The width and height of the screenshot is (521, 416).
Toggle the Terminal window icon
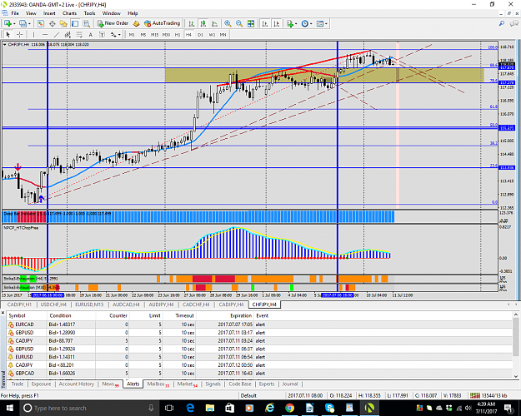point(75,23)
